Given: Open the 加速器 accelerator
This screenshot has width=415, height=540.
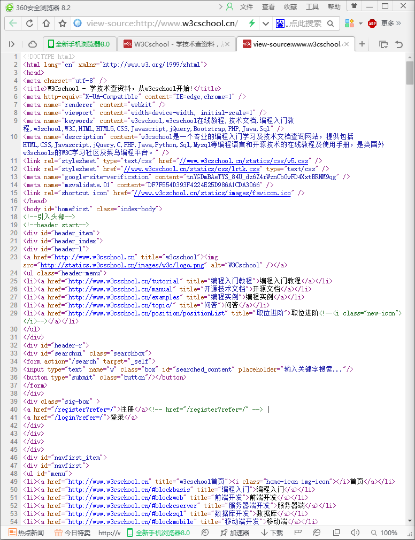Looking at the screenshot, I should tap(235, 533).
